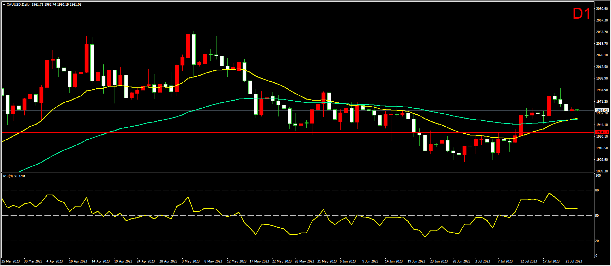611x266 pixels.
Task: Click the 23 Jun 2023 date label
Action: [x=439, y=261]
